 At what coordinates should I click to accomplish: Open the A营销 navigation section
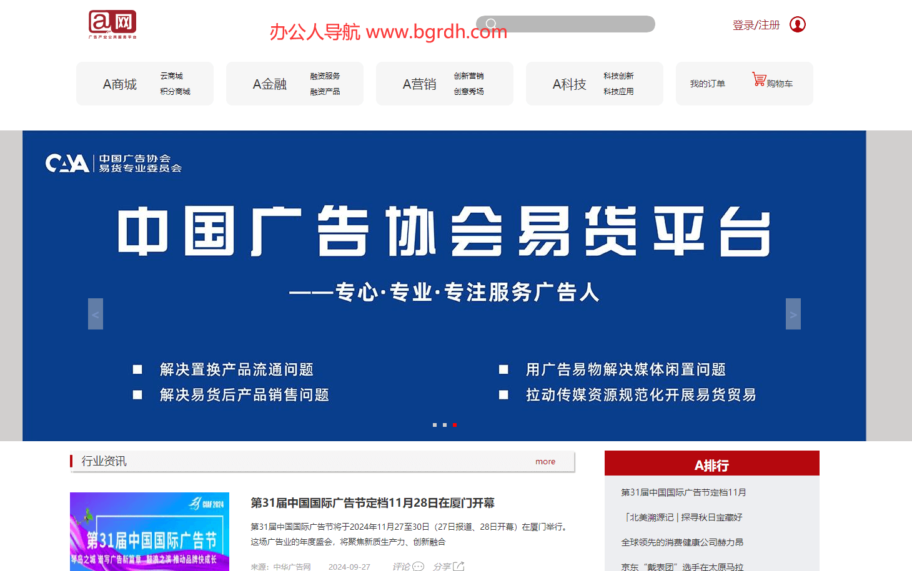click(420, 84)
